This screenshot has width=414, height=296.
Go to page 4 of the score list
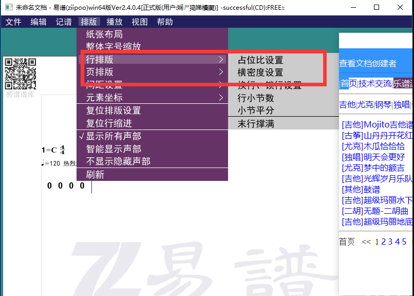397,242
